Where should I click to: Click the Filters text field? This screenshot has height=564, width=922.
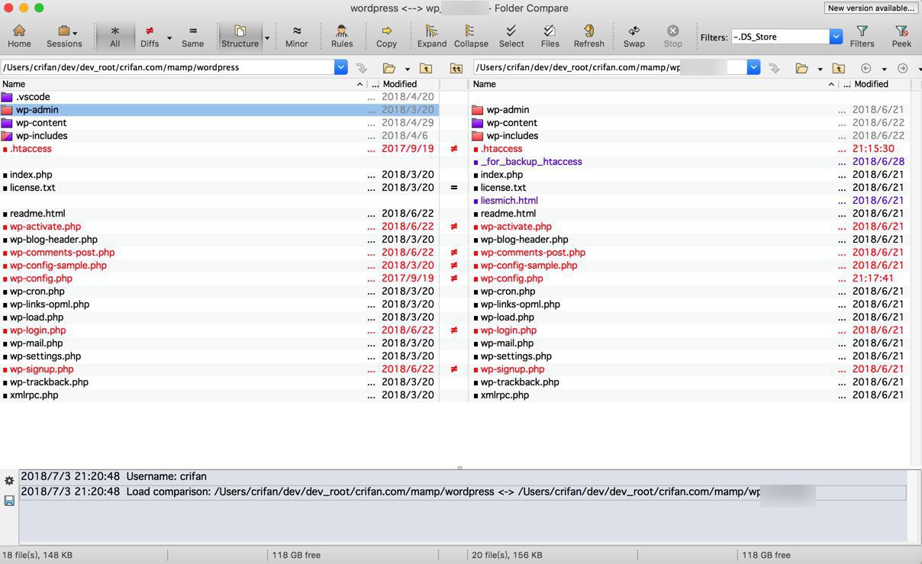780,37
